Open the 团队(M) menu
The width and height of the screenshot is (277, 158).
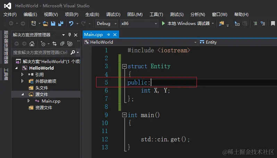(135, 15)
